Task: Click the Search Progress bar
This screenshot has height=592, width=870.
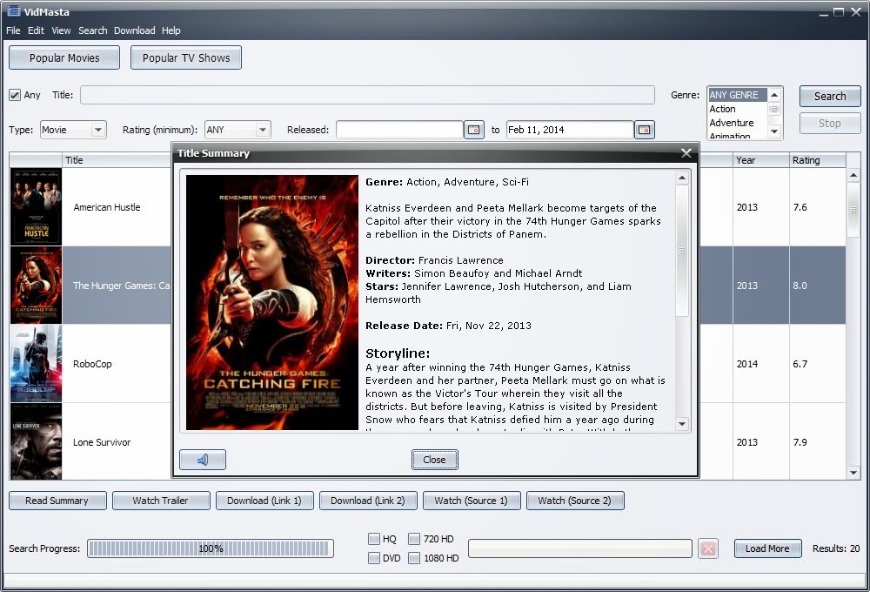Action: (211, 548)
